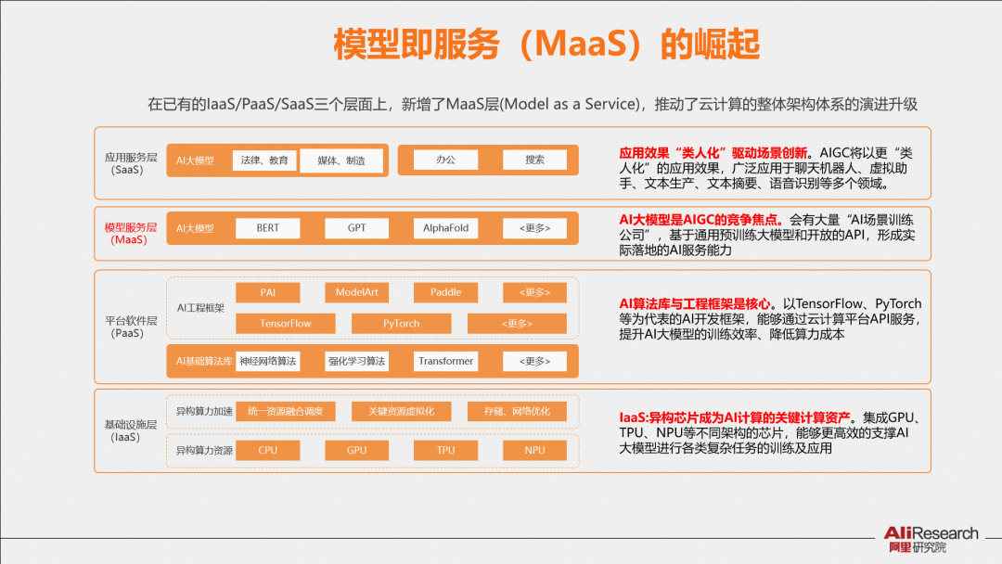The width and height of the screenshot is (1002, 564).
Task: Select the orange GPU box
Action: [x=356, y=450]
